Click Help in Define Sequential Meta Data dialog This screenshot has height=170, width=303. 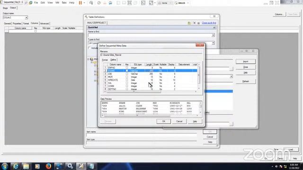point(195,121)
